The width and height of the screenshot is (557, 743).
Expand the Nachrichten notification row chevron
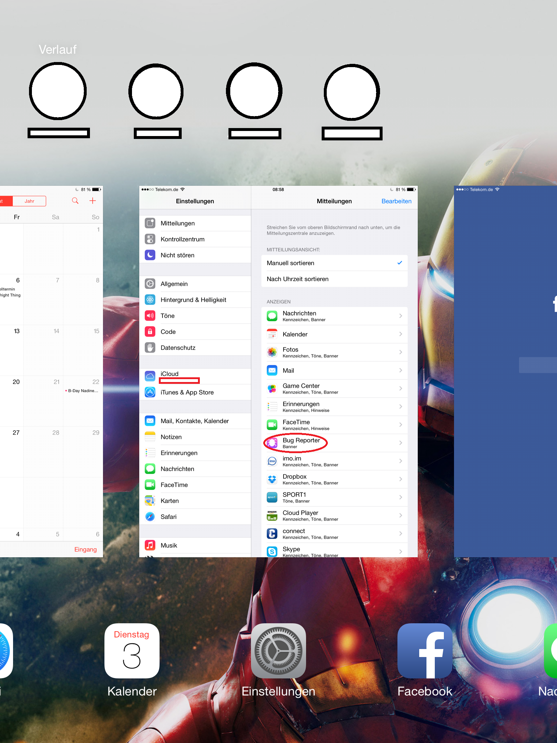[x=401, y=316]
